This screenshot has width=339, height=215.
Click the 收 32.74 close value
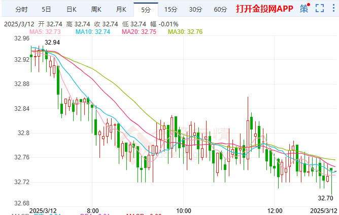106,24
